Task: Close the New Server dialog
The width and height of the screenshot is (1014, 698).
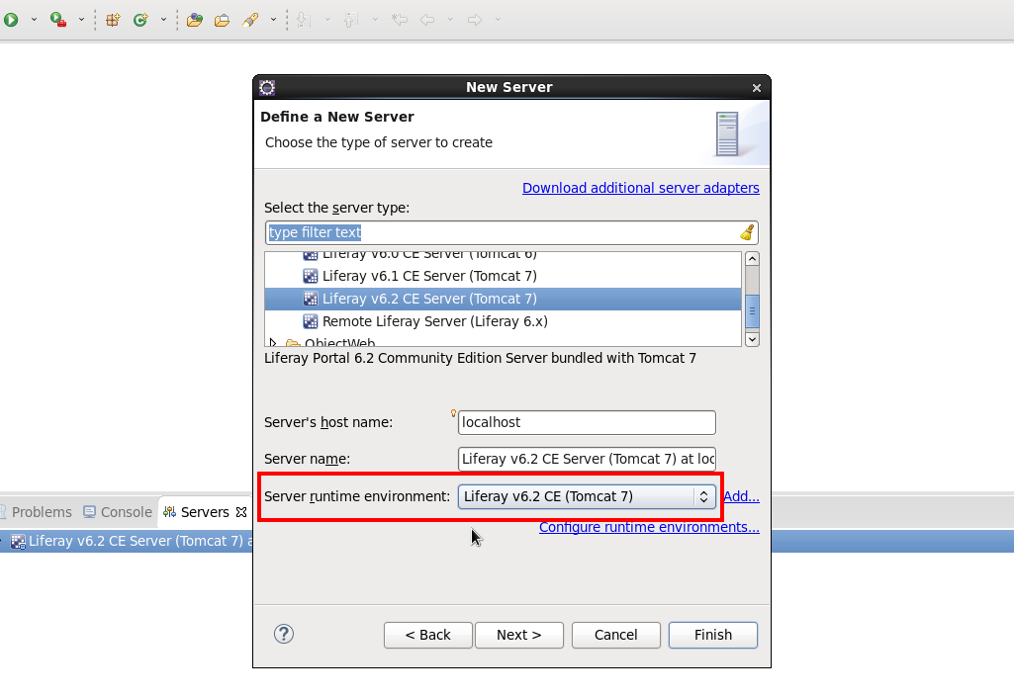Action: (757, 88)
